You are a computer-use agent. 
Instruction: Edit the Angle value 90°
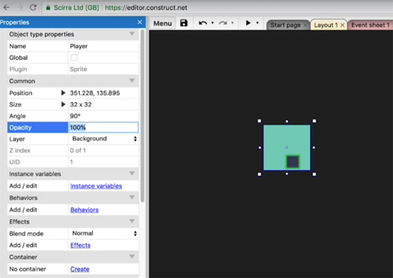coord(103,116)
